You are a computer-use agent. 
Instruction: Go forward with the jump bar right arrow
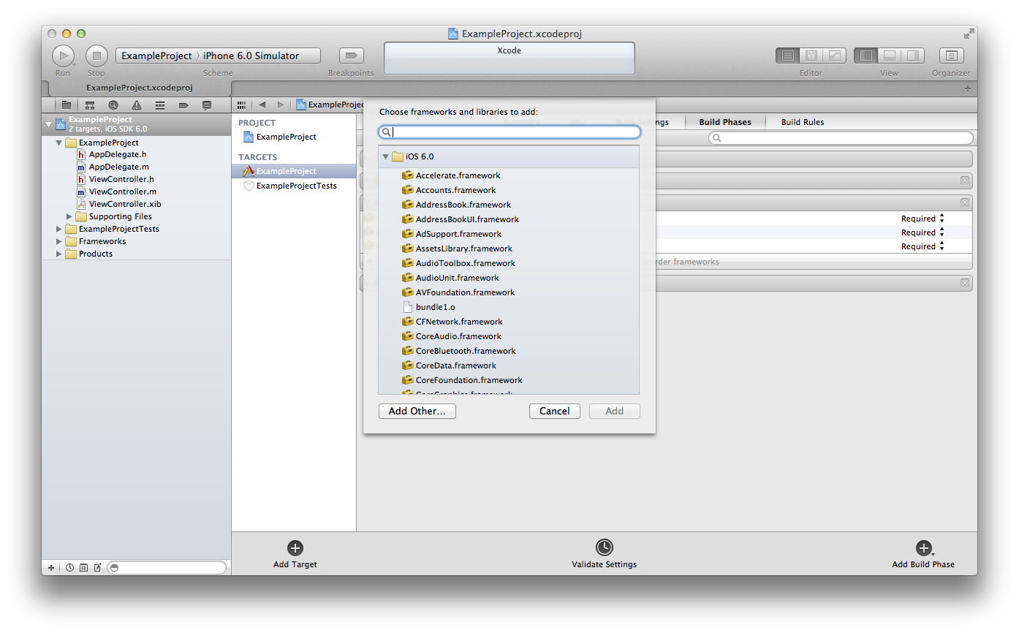pyautogui.click(x=281, y=105)
